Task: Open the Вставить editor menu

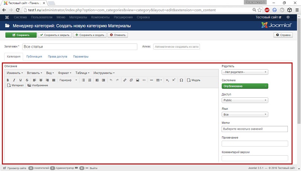Action: tap(34, 73)
